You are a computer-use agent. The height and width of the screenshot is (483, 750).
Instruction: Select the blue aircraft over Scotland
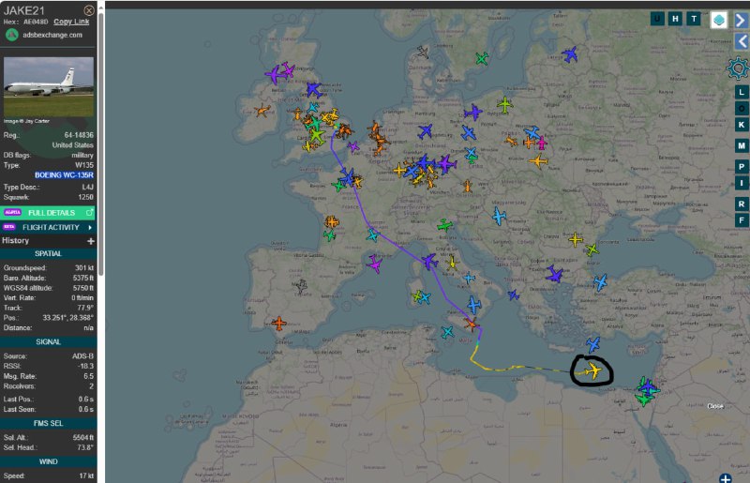[314, 89]
